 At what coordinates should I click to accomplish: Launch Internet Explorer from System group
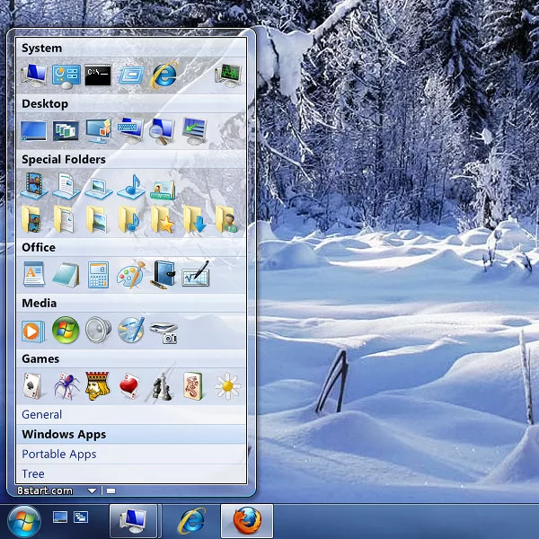[163, 75]
